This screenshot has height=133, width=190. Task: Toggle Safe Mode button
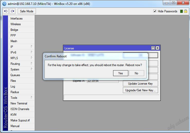[x=27, y=11]
